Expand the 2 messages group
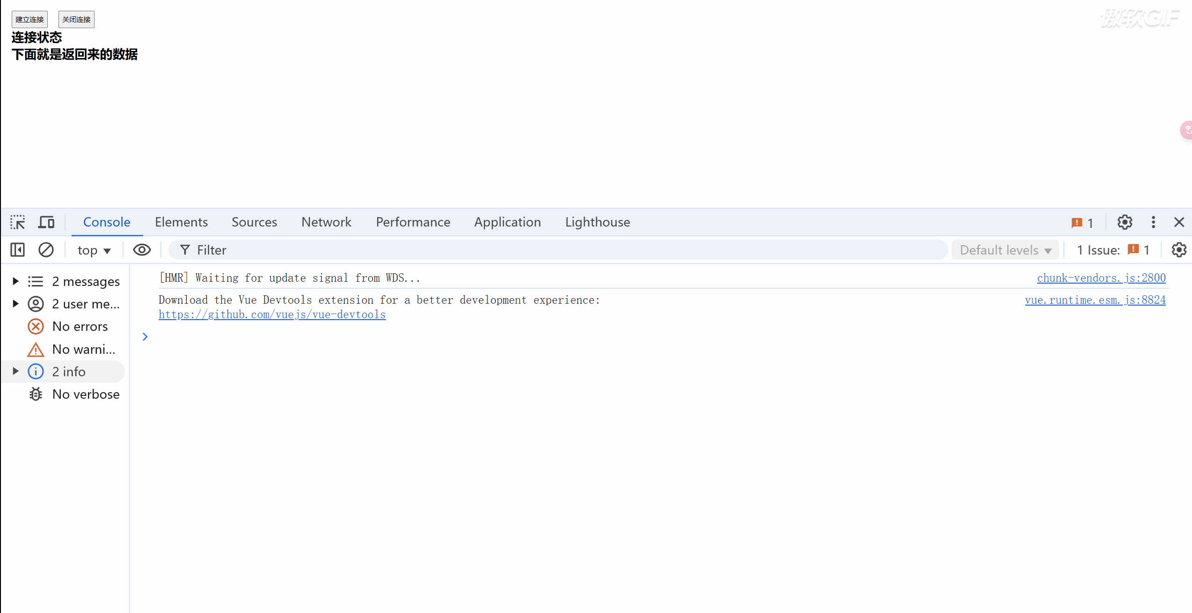 (15, 281)
